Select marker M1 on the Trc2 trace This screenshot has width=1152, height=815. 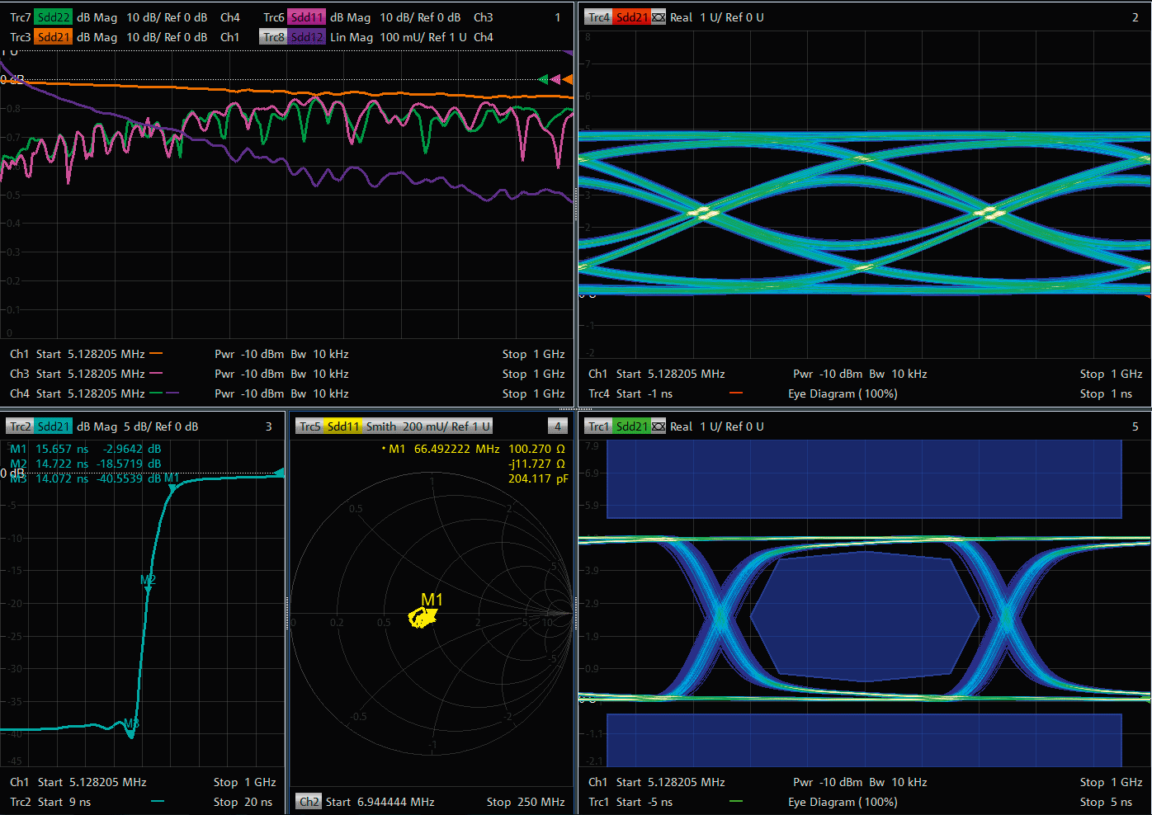coord(172,487)
